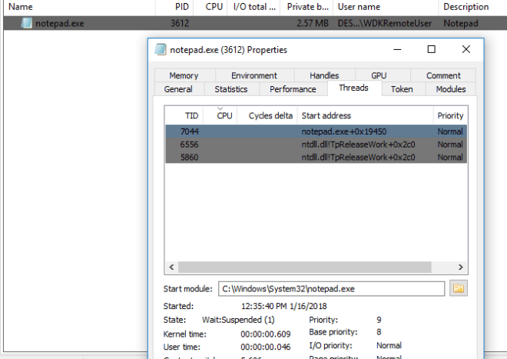Sort threads by TID column
This screenshot has width=507, height=359.
[x=184, y=115]
